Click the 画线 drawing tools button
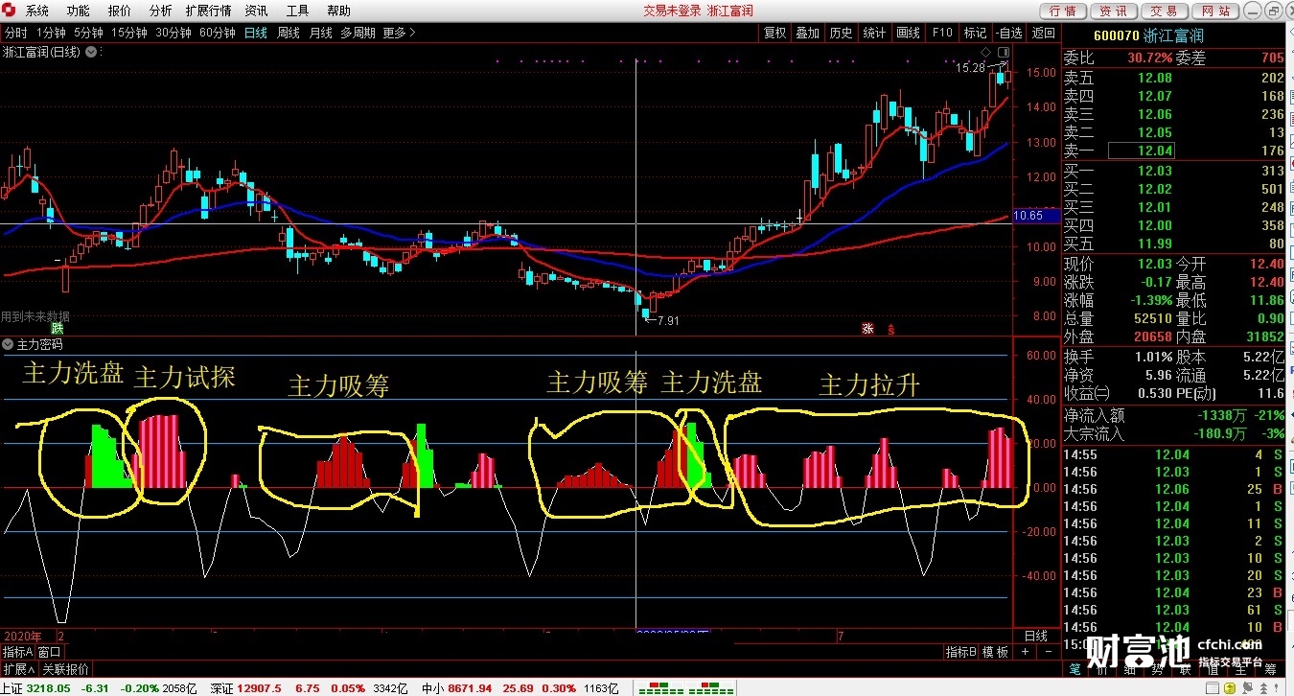The image size is (1294, 696). tap(908, 33)
